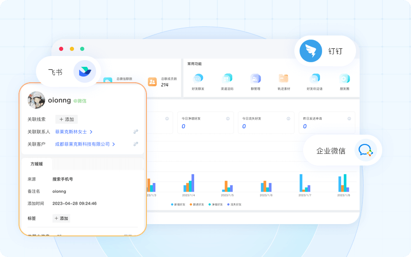Click the oionng profile avatar
This screenshot has width=411, height=257.
coord(36,100)
